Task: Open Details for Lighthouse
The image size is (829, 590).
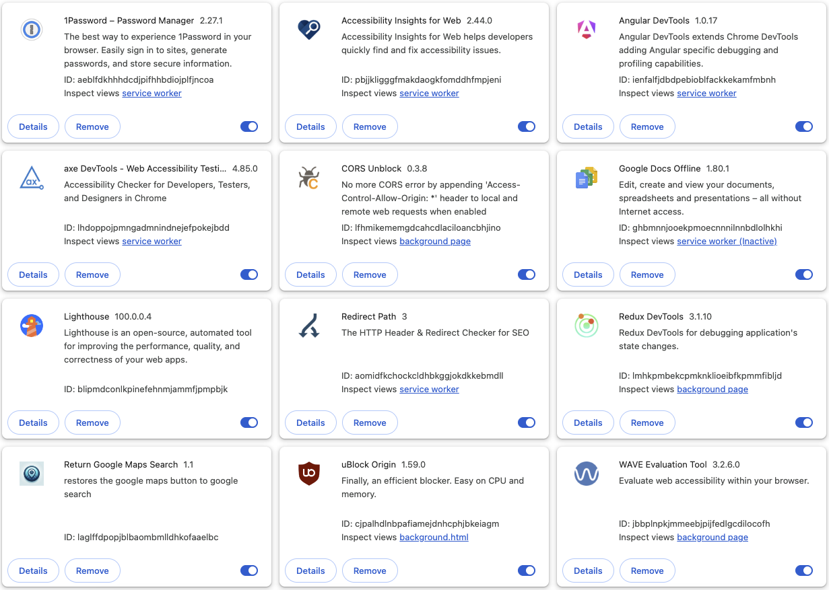Action: pyautogui.click(x=33, y=422)
